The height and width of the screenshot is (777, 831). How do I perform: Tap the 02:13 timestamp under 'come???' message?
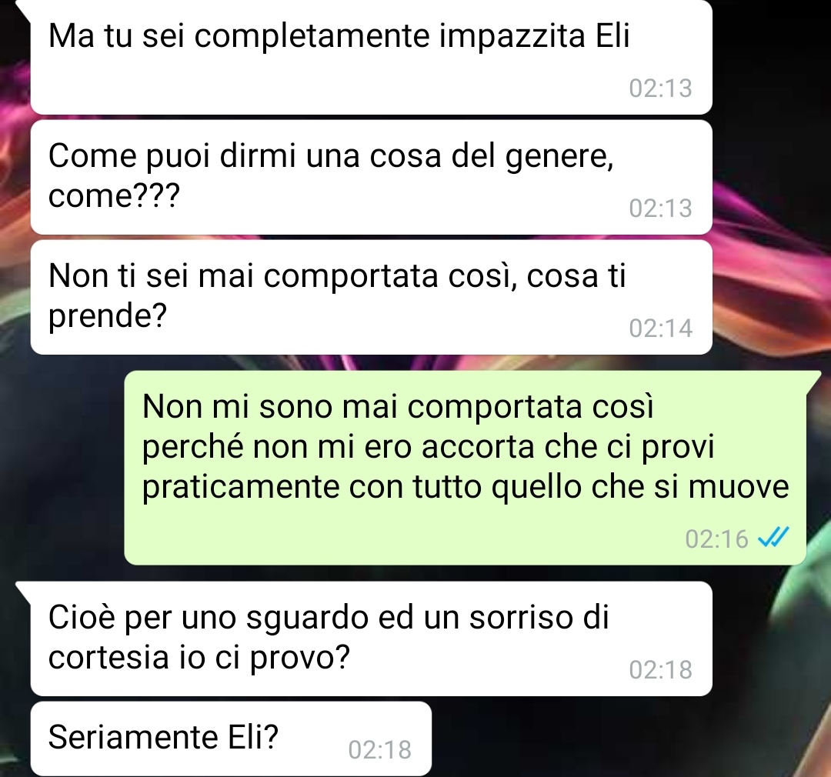(x=660, y=208)
